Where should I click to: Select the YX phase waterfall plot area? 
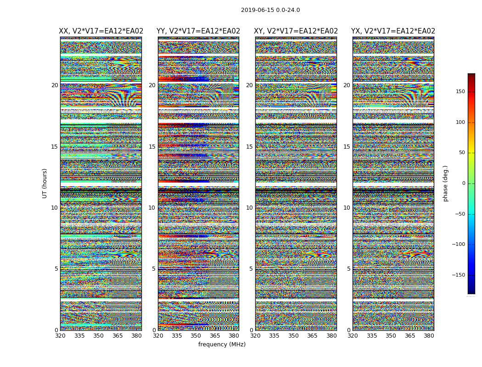[393, 183]
